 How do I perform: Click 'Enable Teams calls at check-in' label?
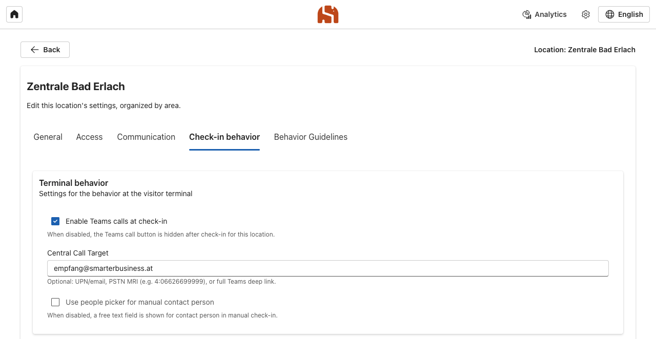[x=116, y=221]
